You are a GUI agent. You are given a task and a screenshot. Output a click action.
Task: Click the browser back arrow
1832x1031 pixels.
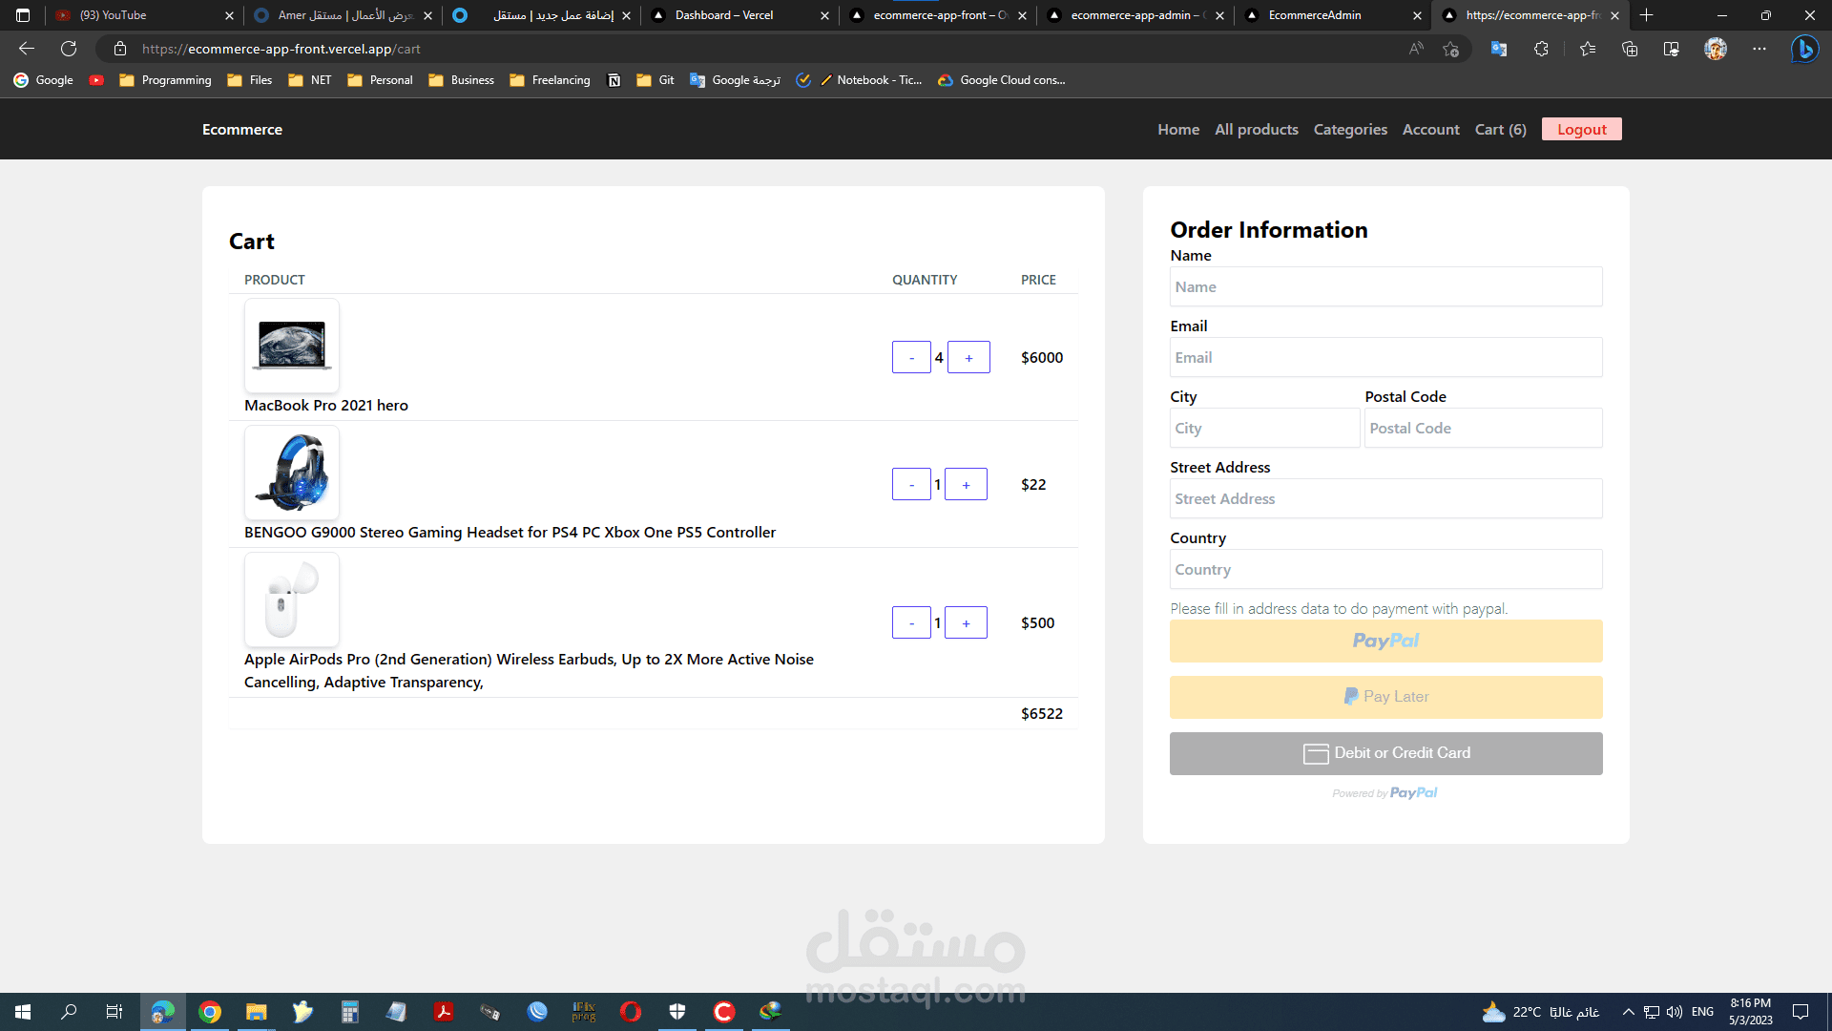click(x=27, y=49)
